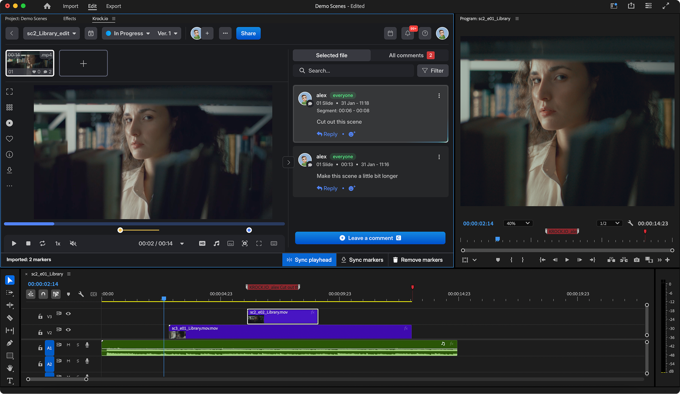This screenshot has height=394, width=680.
Task: Select the Type tool
Action: (10, 381)
